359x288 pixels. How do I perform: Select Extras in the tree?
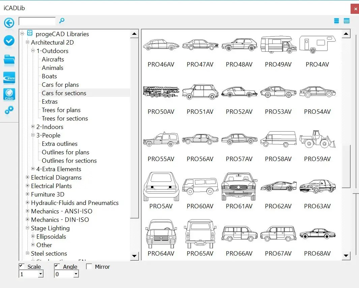click(50, 102)
